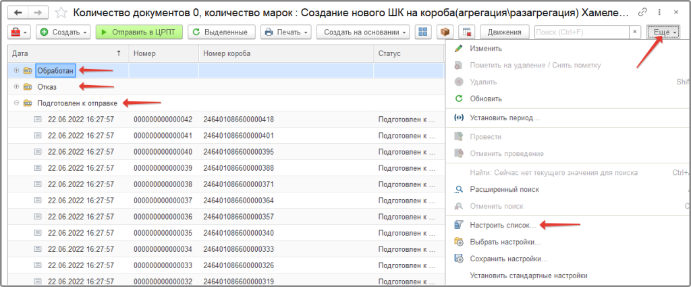Click the Сохранить настройки icon
Viewport: 691px width, 287px height.
click(459, 259)
